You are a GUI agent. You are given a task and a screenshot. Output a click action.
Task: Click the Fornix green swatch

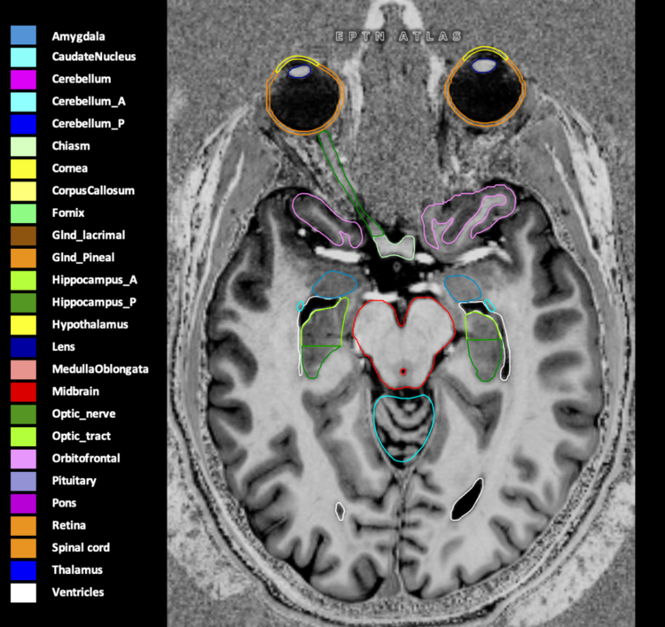(23, 213)
